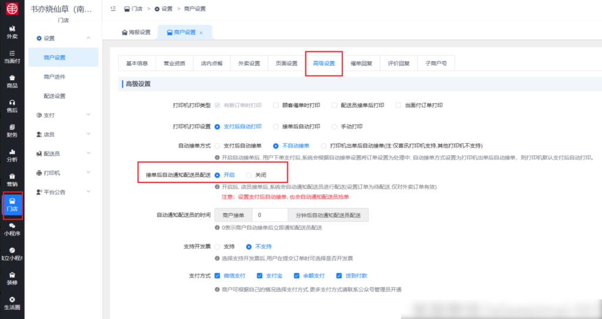
Task: Switch to the 店内点餐 tab
Action: [x=212, y=63]
